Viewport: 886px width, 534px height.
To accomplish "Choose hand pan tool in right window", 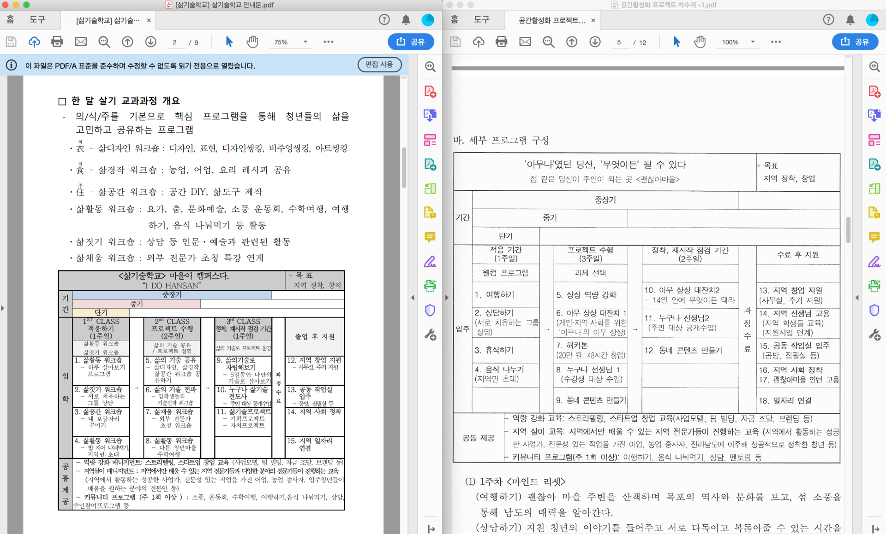I will click(700, 42).
